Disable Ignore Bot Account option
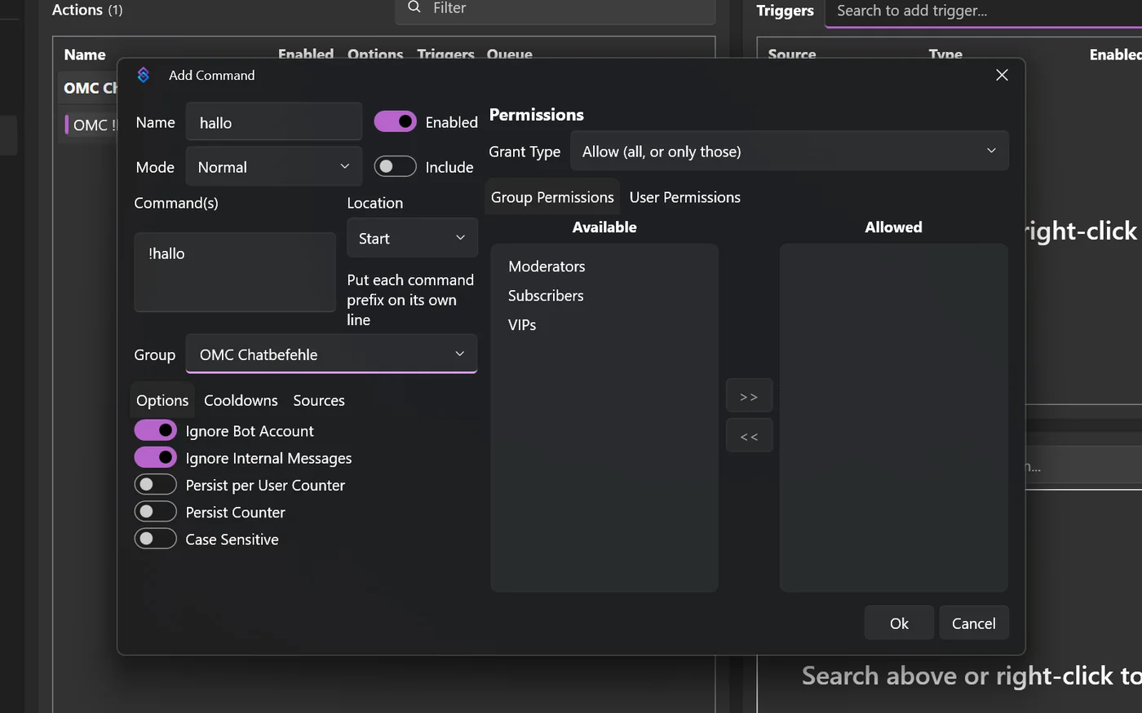The height and width of the screenshot is (713, 1142). coord(156,430)
